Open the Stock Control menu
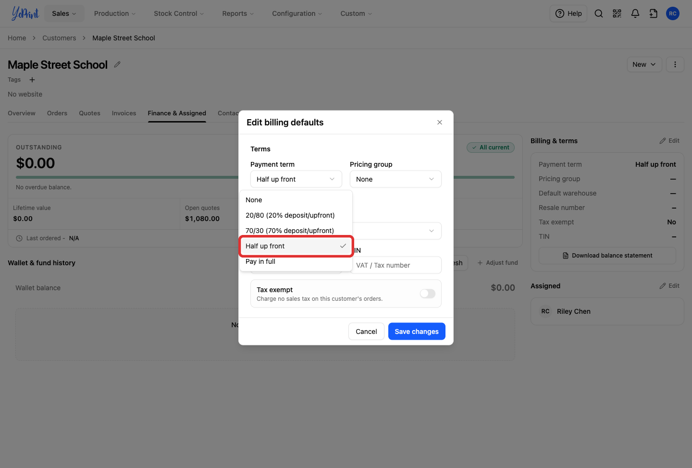 [x=179, y=13]
